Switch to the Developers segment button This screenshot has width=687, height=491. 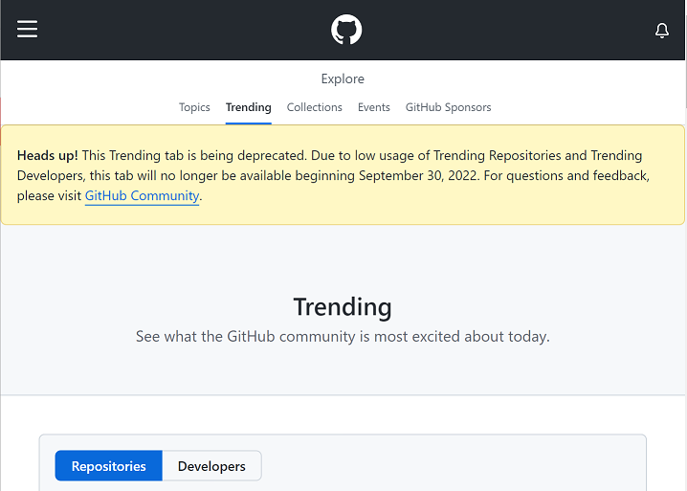[211, 466]
